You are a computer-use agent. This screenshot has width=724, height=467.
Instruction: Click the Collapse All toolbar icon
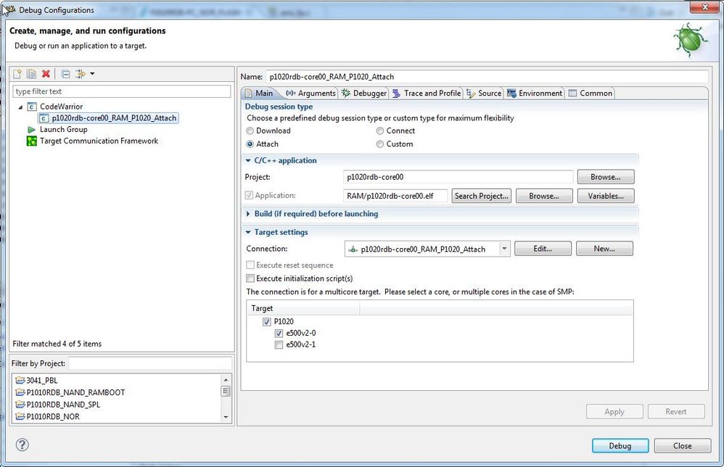click(x=65, y=74)
